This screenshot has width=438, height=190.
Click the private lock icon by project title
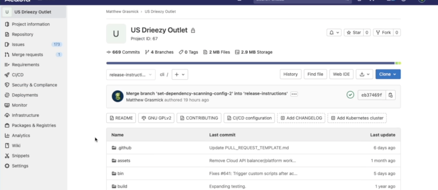tap(193, 30)
